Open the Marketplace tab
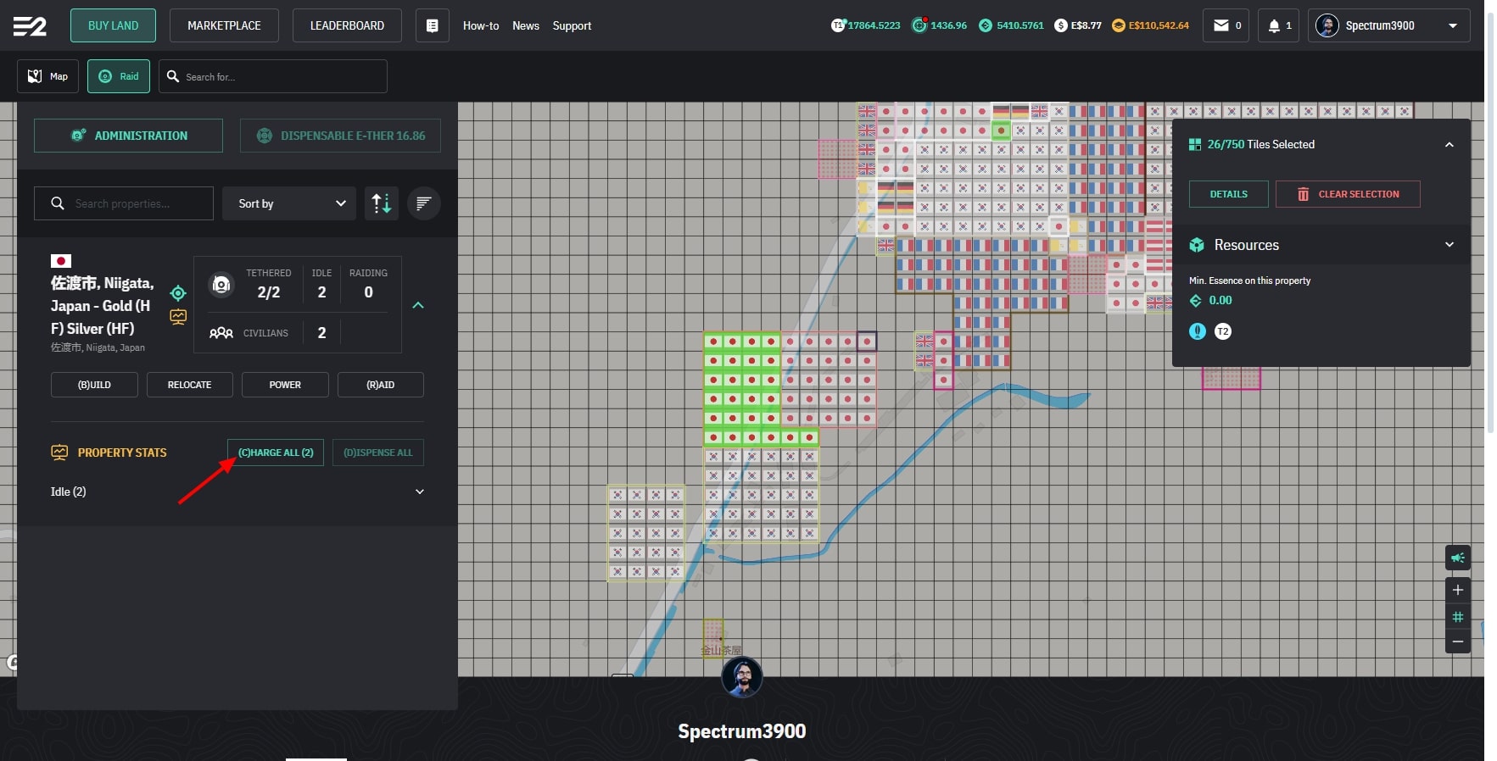 pos(224,25)
